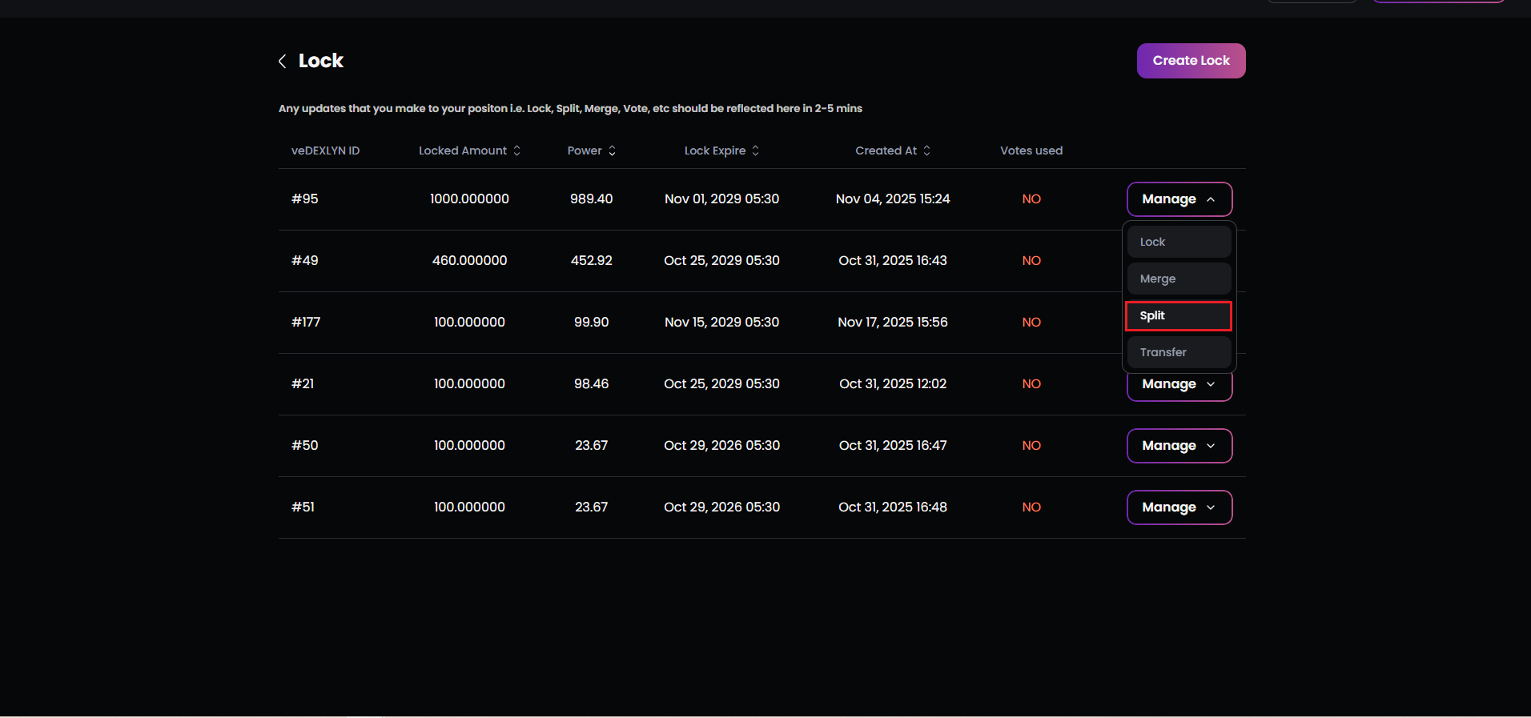Choose Lock from the Manage menu
Screen dimensions: 1531x718
pyautogui.click(x=1179, y=242)
